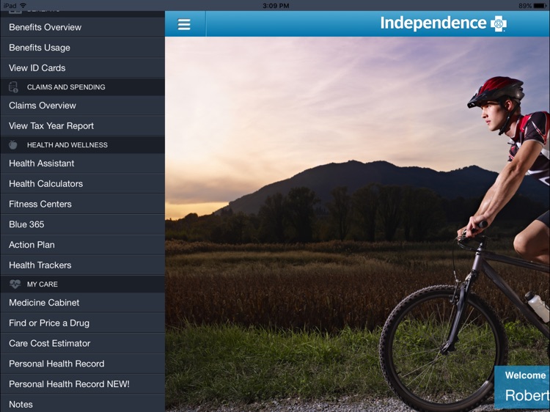Open Personal Health Record
This screenshot has height=412, width=550.
pyautogui.click(x=82, y=364)
